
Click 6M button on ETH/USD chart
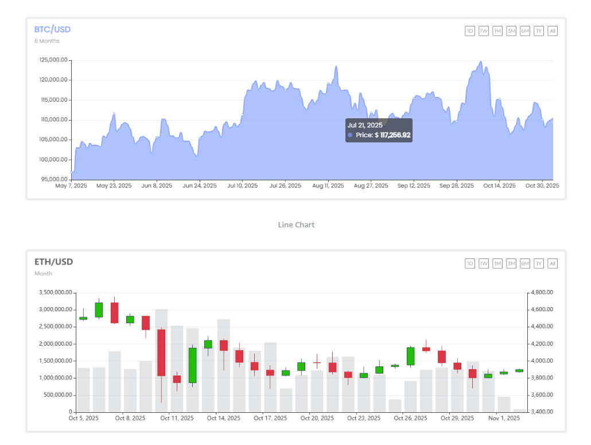[x=525, y=264]
